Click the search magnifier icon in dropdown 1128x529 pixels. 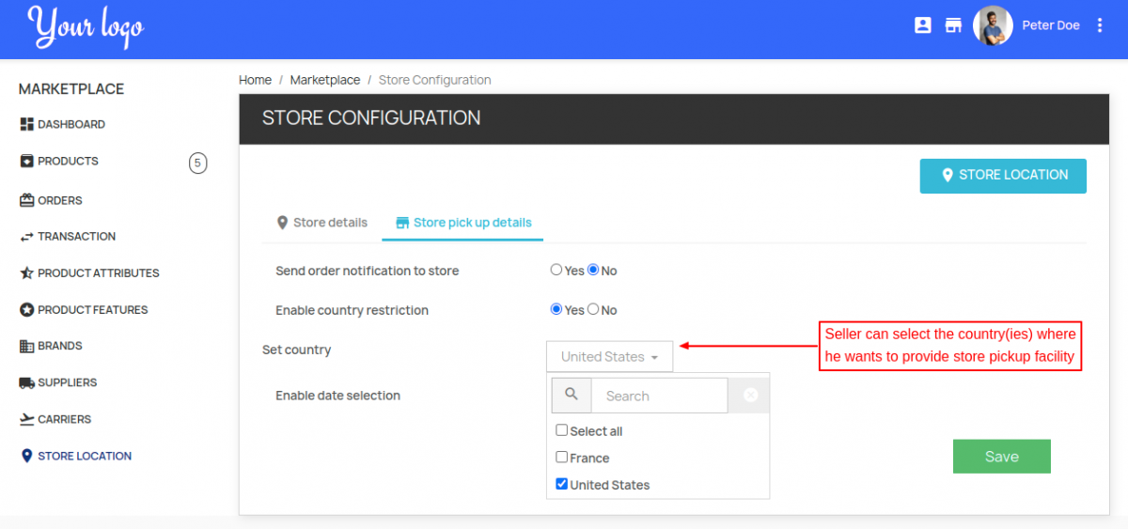pos(572,396)
